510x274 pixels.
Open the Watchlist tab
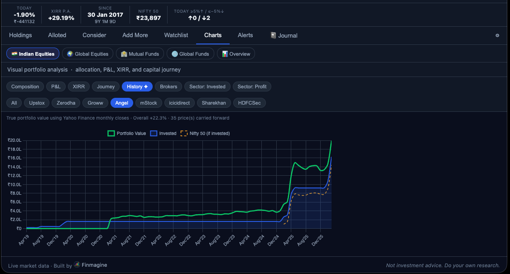pyautogui.click(x=176, y=35)
